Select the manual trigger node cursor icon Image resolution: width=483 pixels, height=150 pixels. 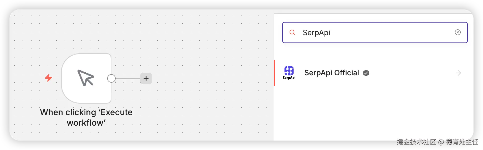pos(86,78)
